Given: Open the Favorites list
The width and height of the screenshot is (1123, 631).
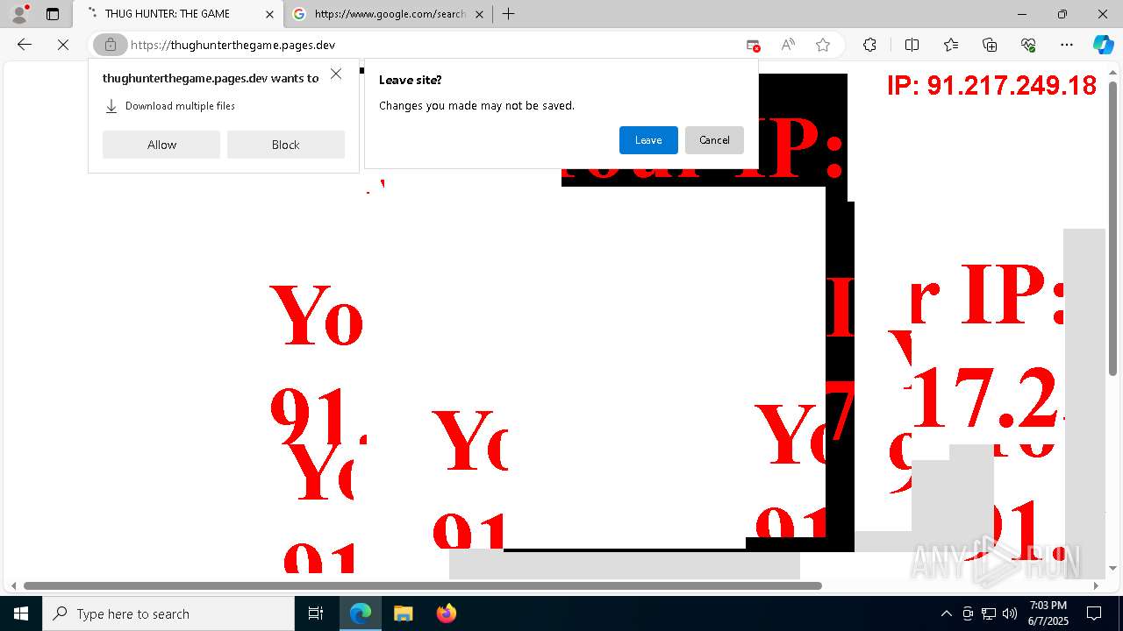Looking at the screenshot, I should 951,45.
